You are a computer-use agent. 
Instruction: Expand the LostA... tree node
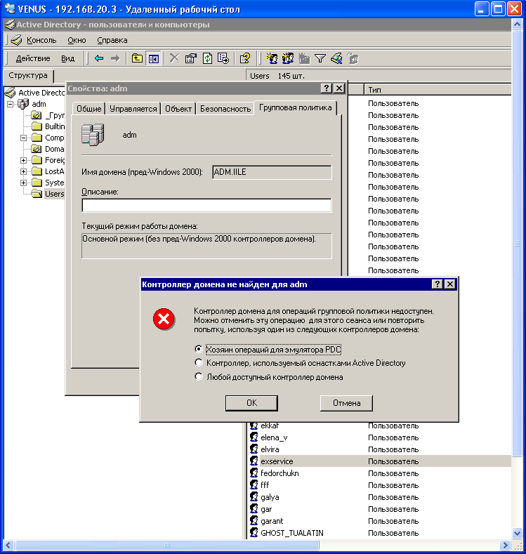tap(23, 172)
